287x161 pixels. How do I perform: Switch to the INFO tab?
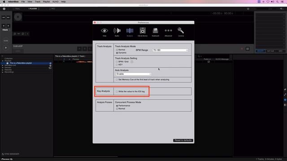(x=280, y=51)
